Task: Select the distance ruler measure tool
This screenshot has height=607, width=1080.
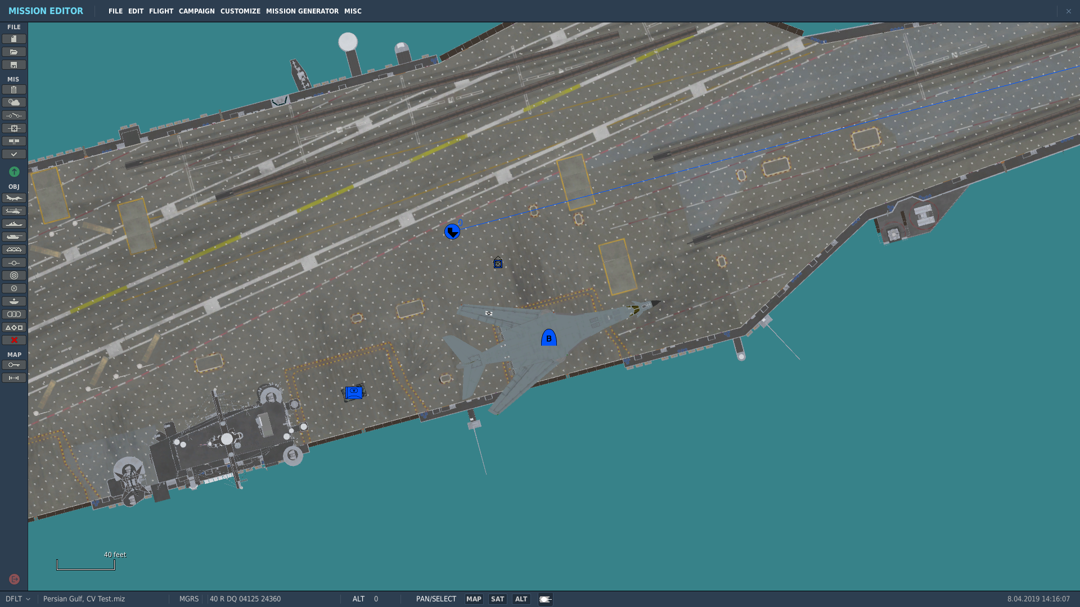Action: point(14,378)
